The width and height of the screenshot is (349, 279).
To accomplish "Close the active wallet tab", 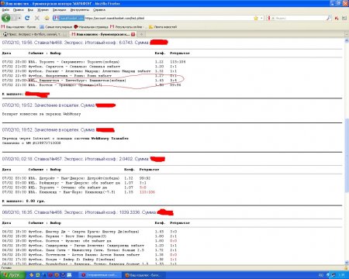I will [x=133, y=34].
